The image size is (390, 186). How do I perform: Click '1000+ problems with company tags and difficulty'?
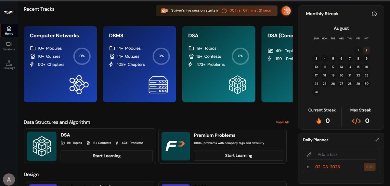pyautogui.click(x=229, y=143)
